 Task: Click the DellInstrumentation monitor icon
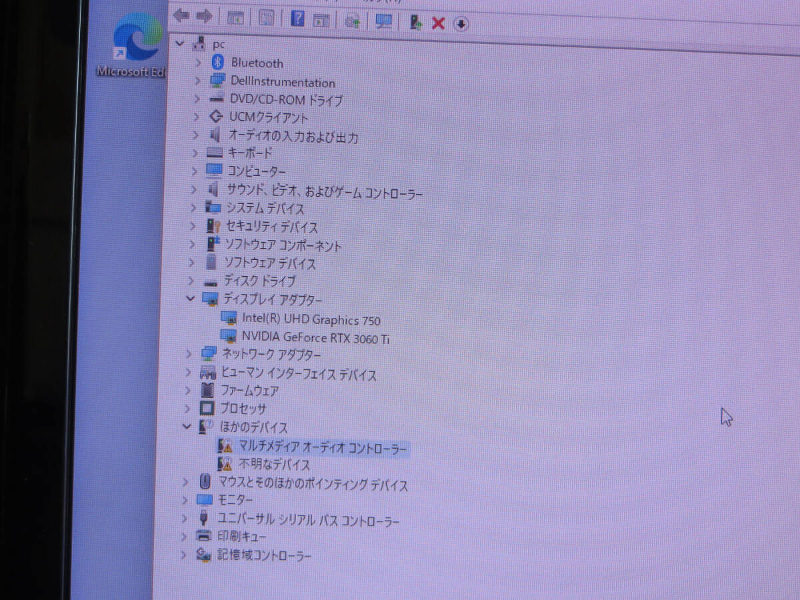(x=217, y=81)
